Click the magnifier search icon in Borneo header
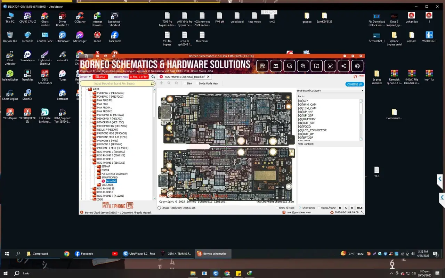Screen dimensions: 445x278 click(303, 66)
